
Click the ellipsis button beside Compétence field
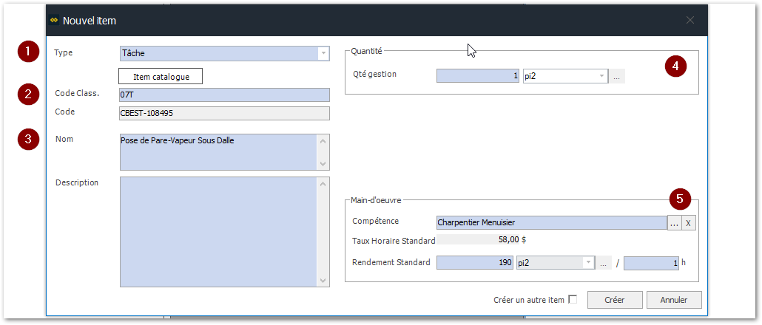click(674, 222)
